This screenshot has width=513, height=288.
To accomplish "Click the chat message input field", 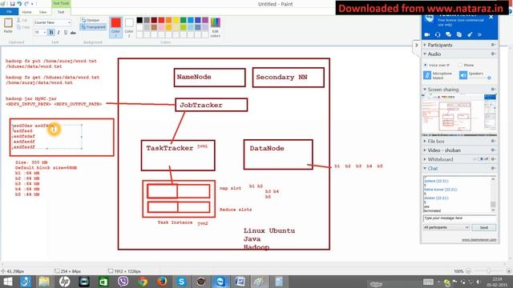I will [459, 218].
